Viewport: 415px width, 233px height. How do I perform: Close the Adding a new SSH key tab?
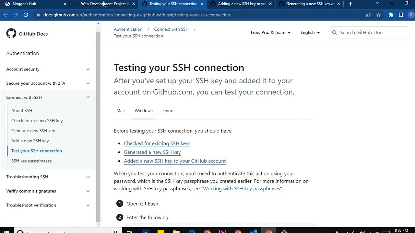271,4
